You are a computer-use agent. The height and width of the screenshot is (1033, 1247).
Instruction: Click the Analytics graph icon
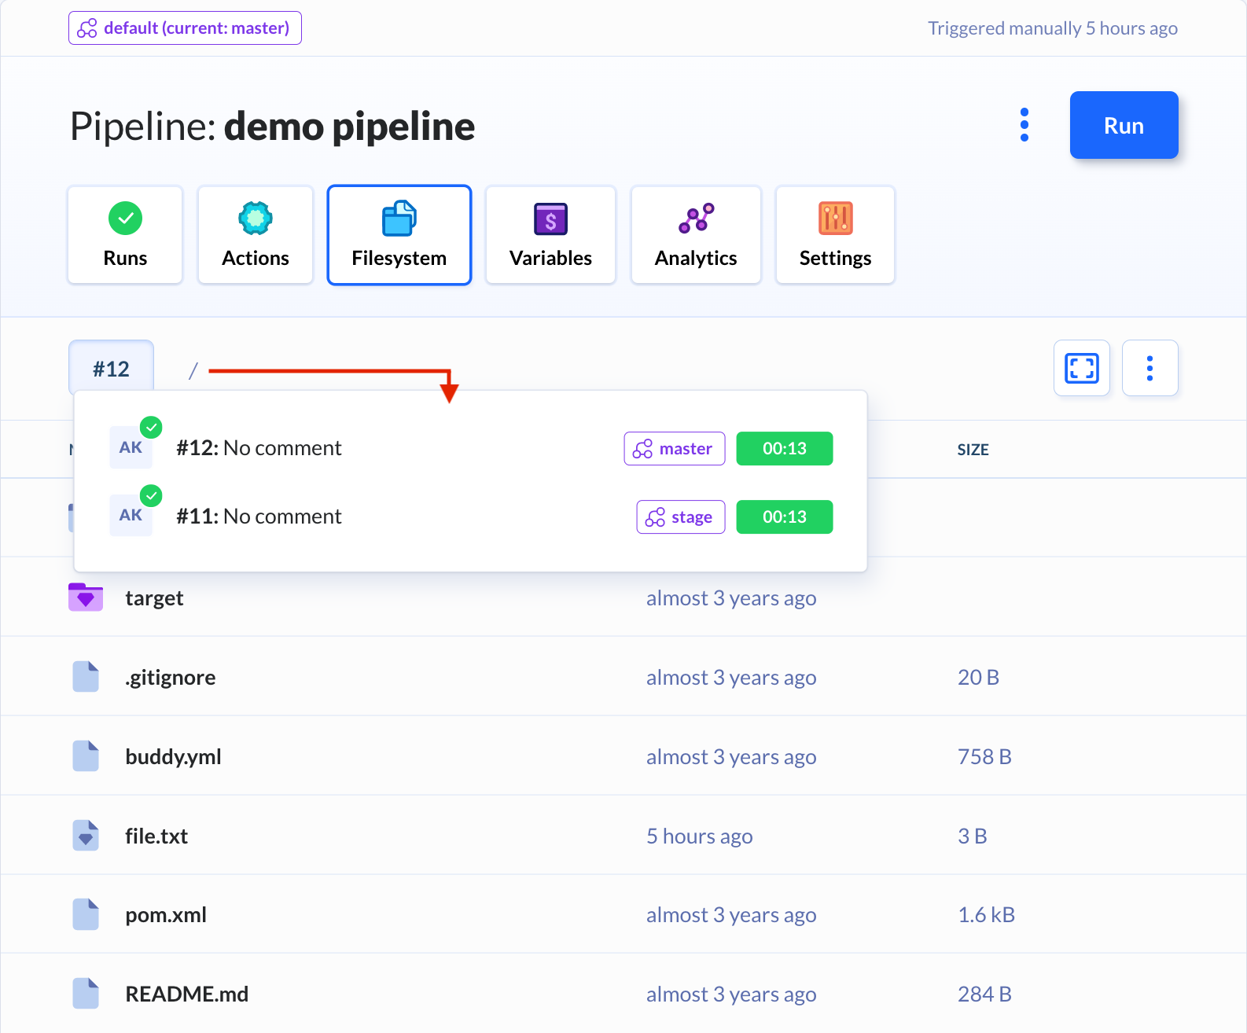696,219
